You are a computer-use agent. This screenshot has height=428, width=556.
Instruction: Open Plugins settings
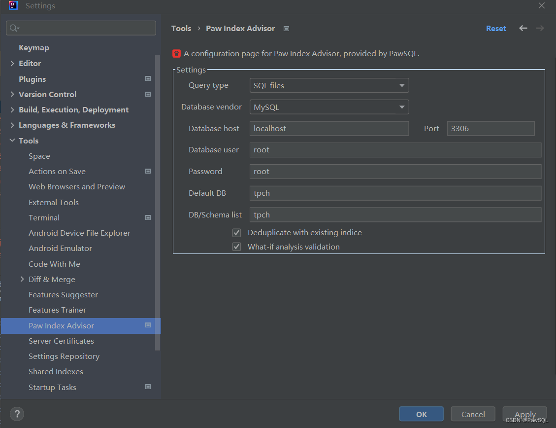tap(33, 79)
